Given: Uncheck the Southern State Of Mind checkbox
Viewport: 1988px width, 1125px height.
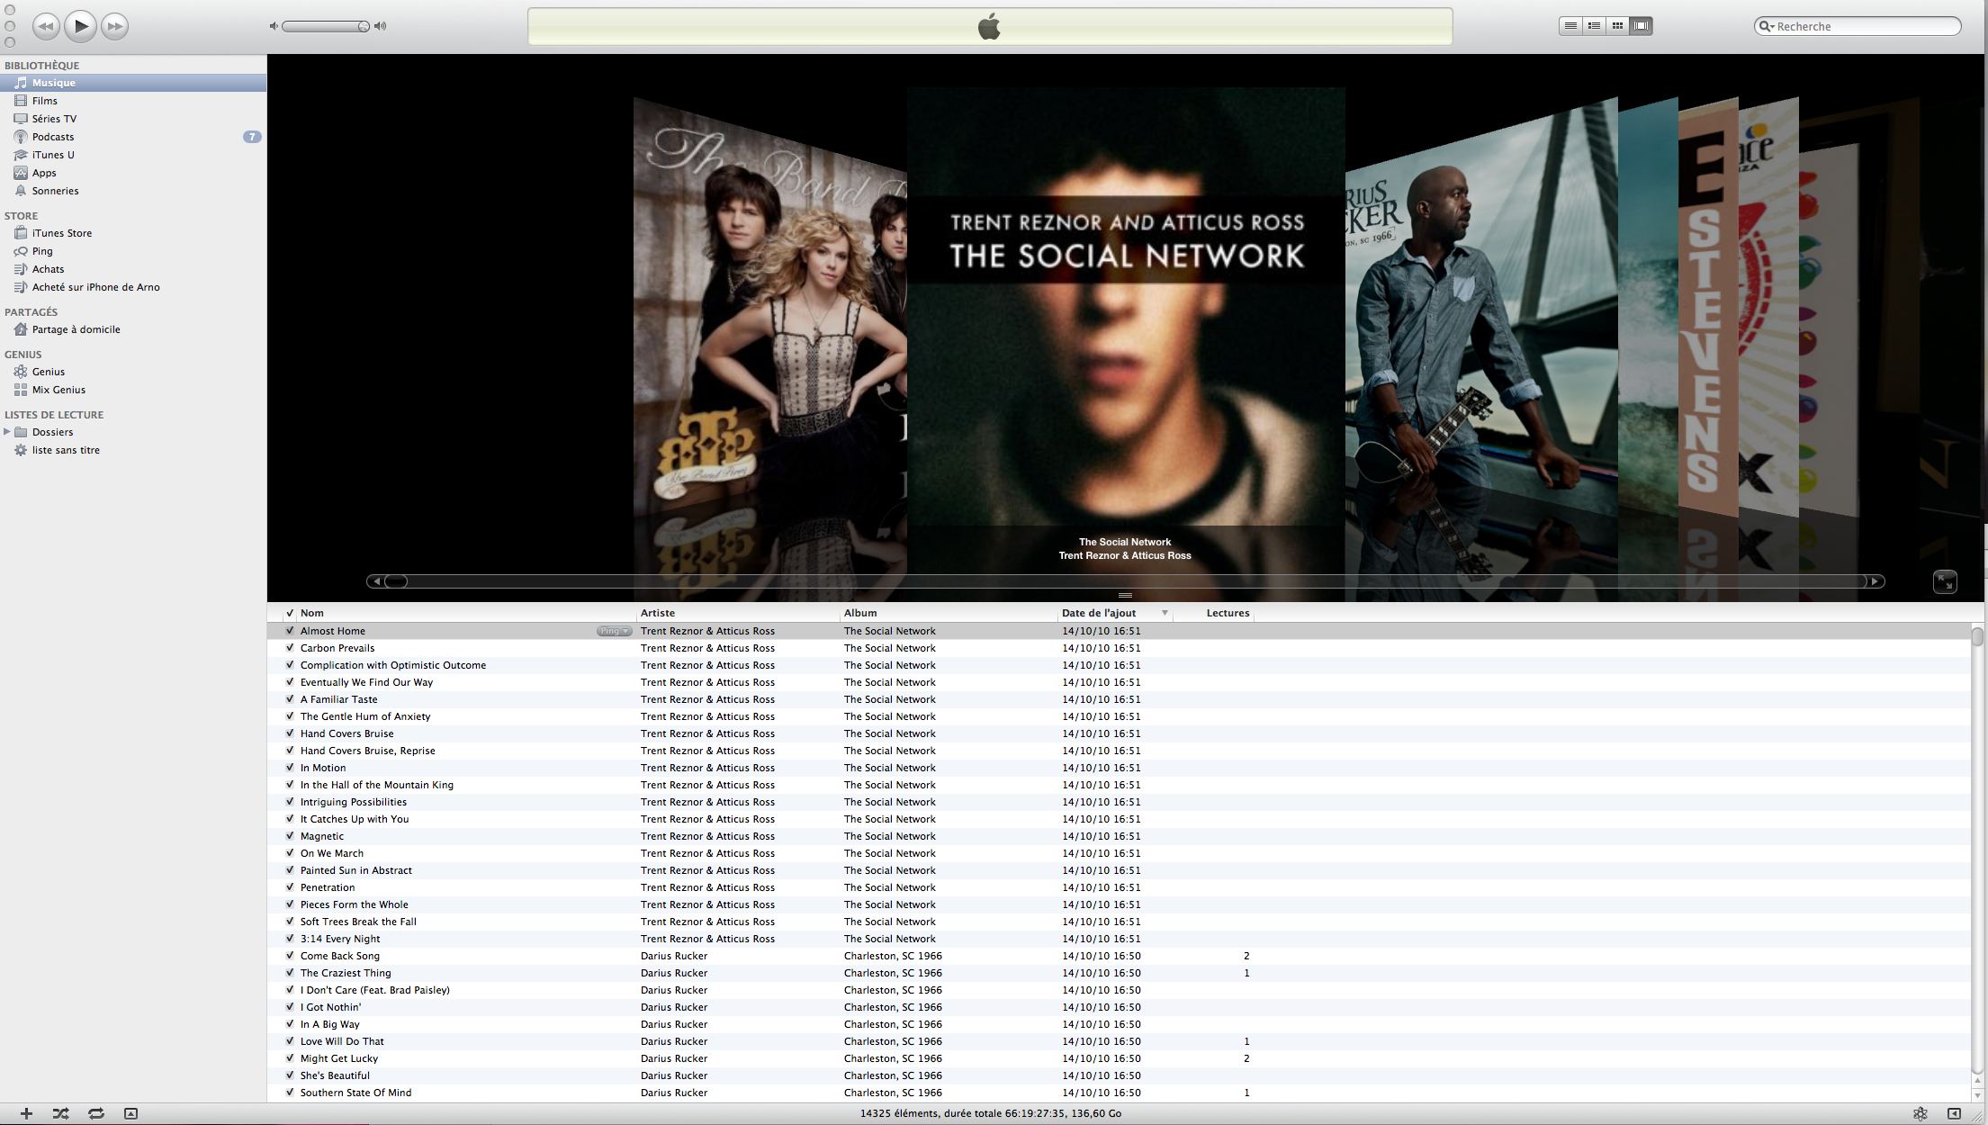Looking at the screenshot, I should tap(290, 1093).
